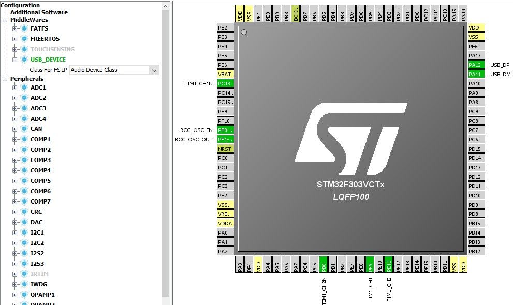Click the FREERTOS cube icon
513x305 pixels.
[x=24, y=39]
